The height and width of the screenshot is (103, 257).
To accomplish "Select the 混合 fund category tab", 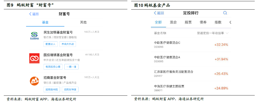I will tap(173, 22).
